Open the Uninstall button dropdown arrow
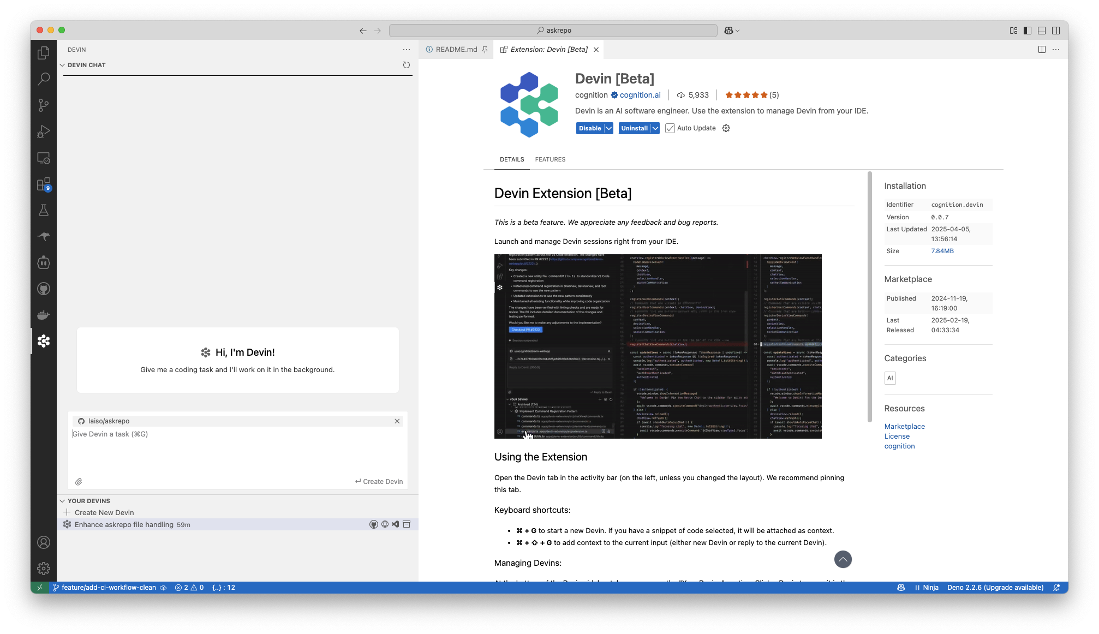The height and width of the screenshot is (634, 1099). point(655,128)
